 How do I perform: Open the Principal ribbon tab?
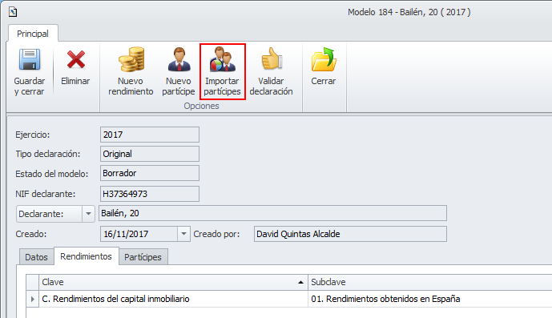pos(33,34)
